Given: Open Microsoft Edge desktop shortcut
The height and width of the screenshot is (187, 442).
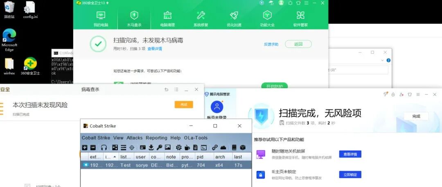Looking at the screenshot, I should (9, 40).
